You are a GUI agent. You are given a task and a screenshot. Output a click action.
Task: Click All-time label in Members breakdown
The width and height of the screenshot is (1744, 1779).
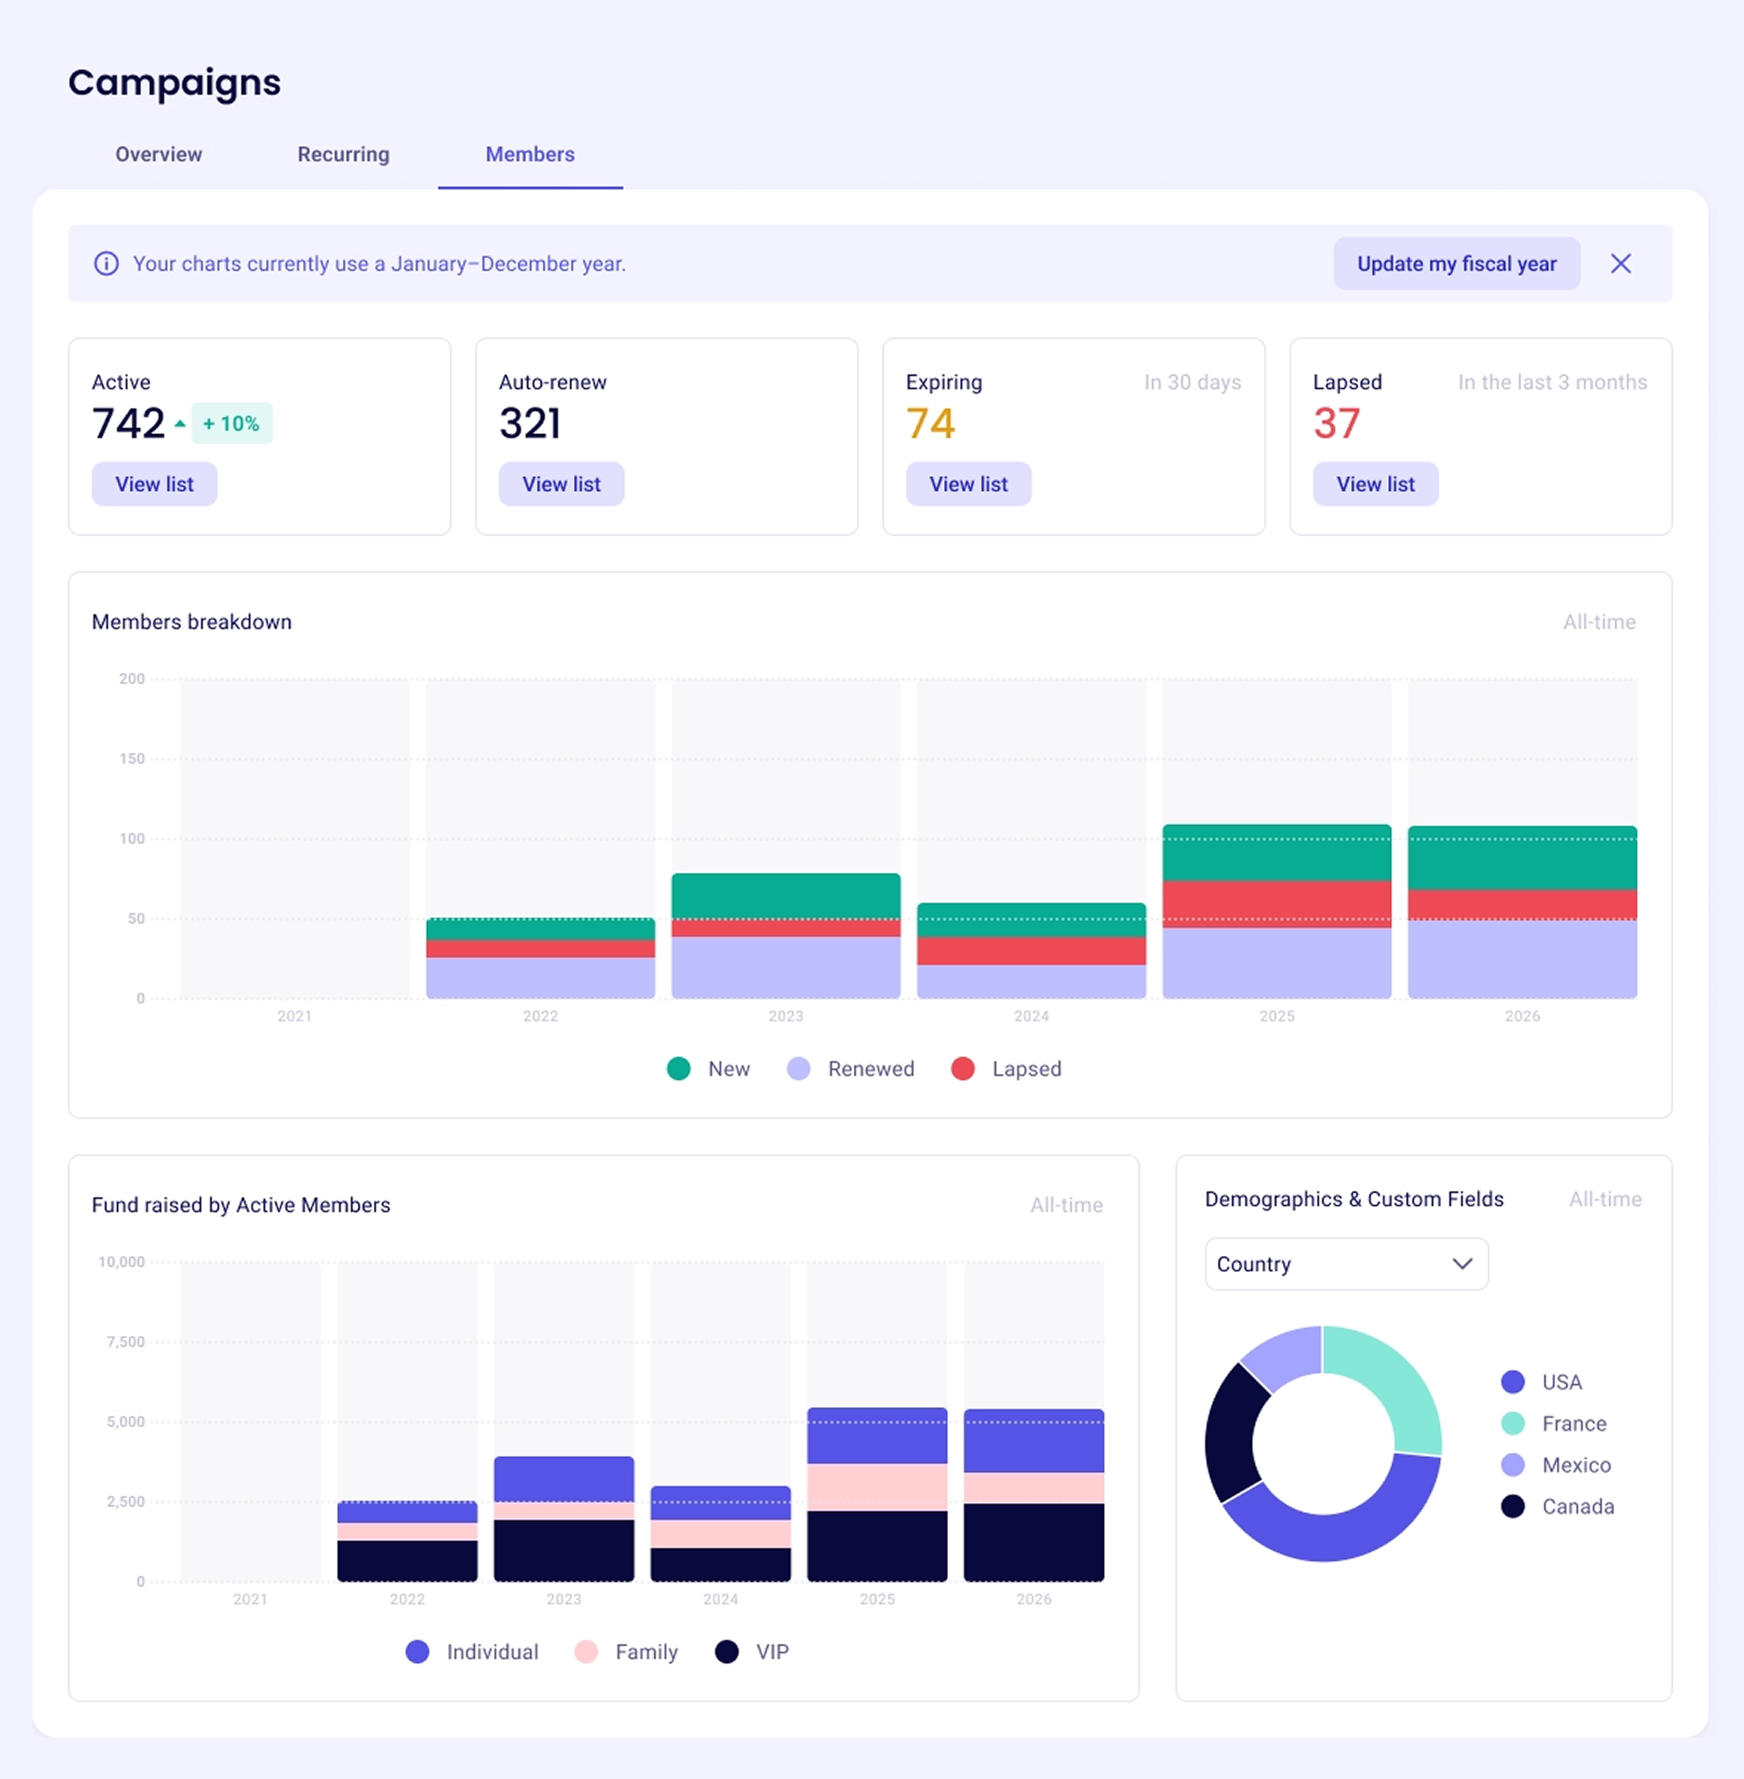point(1598,622)
